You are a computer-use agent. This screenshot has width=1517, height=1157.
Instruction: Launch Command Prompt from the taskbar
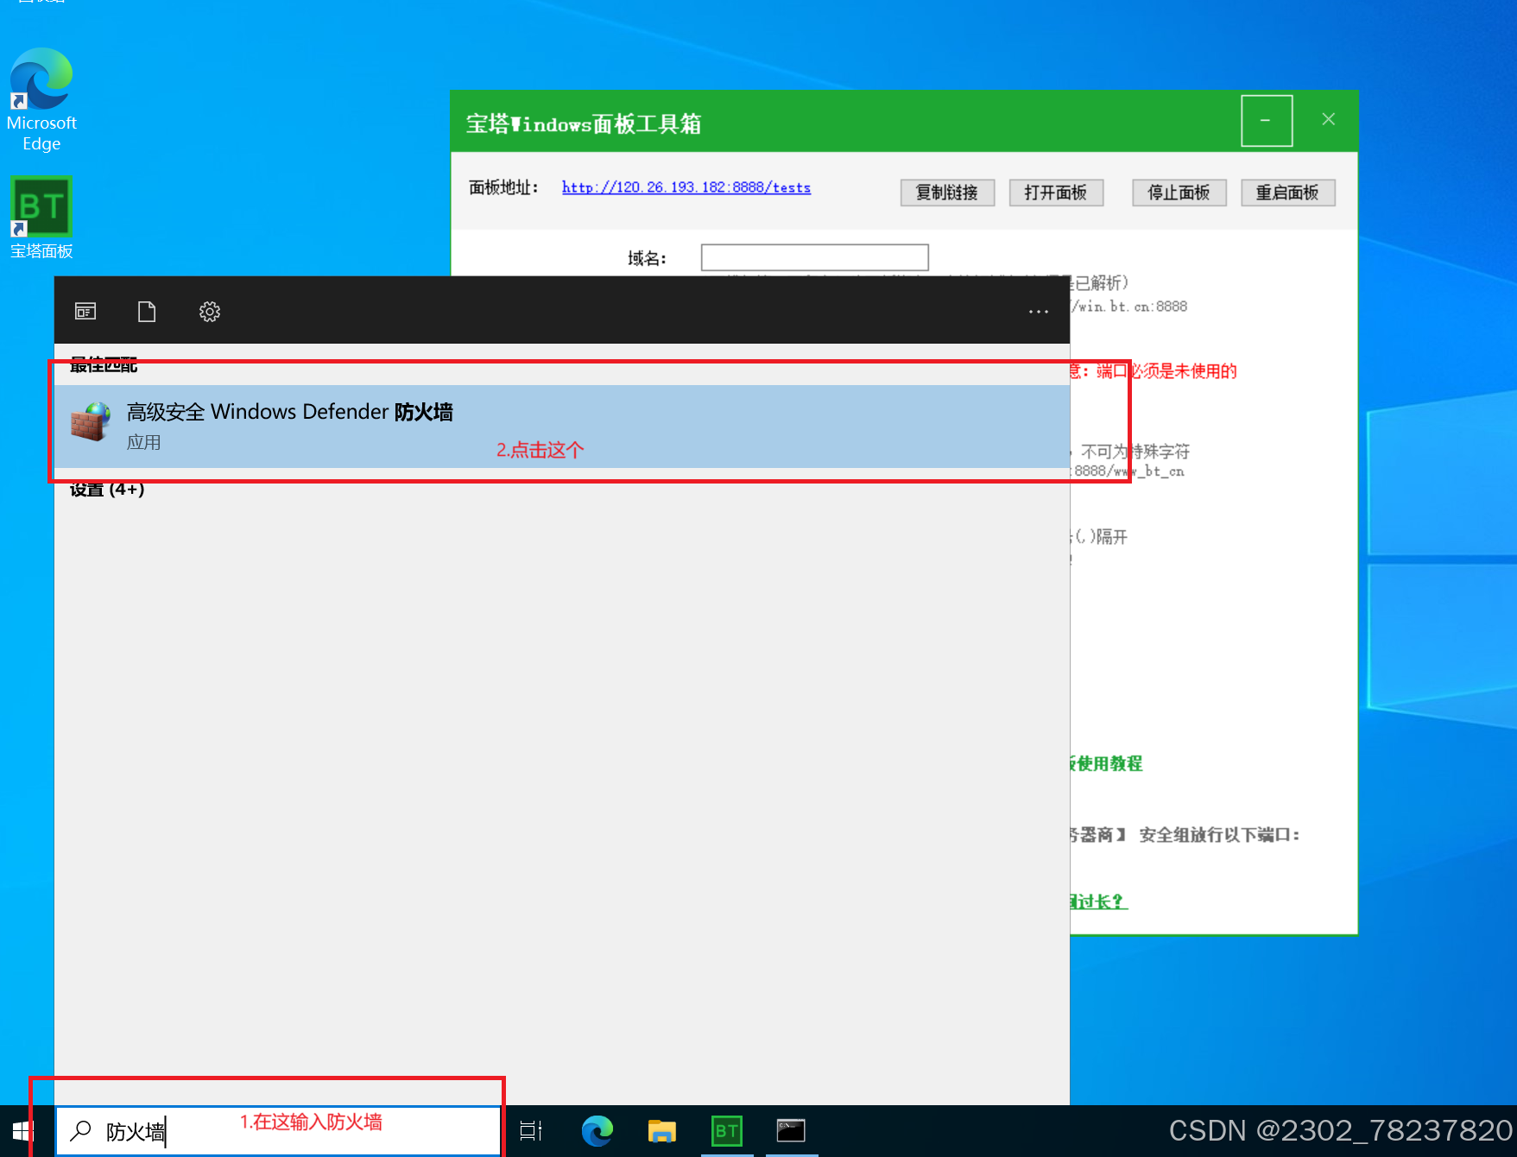pyautogui.click(x=790, y=1130)
